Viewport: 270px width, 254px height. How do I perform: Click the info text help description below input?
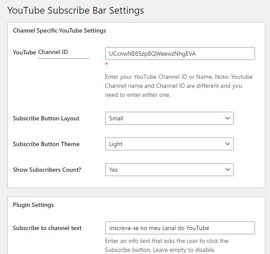(167, 245)
